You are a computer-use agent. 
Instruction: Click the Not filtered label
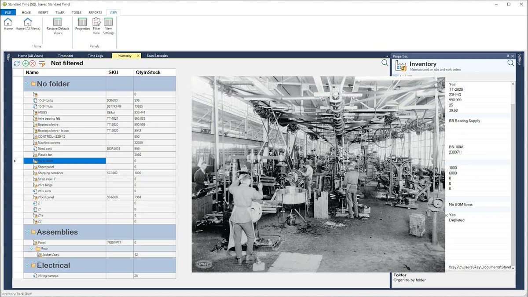click(x=67, y=63)
